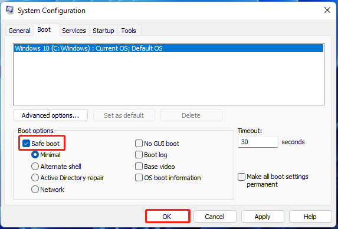Click the Apply button
The height and width of the screenshot is (229, 338).
[262, 216]
